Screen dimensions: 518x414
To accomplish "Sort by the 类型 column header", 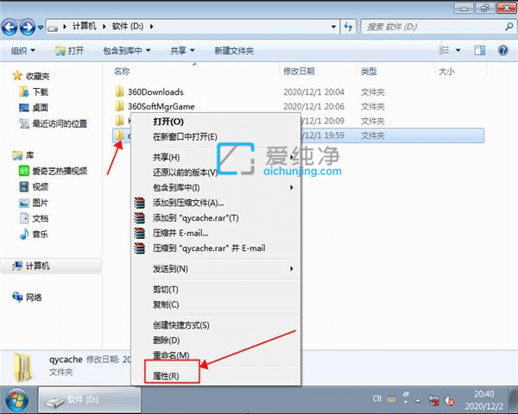I will [369, 71].
